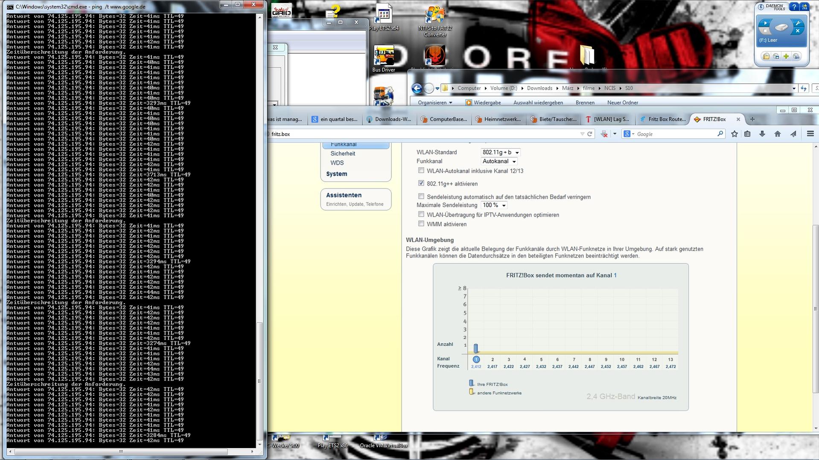Screen dimensions: 819x460
Task: Go to Firefox home page icon
Action: (x=778, y=134)
